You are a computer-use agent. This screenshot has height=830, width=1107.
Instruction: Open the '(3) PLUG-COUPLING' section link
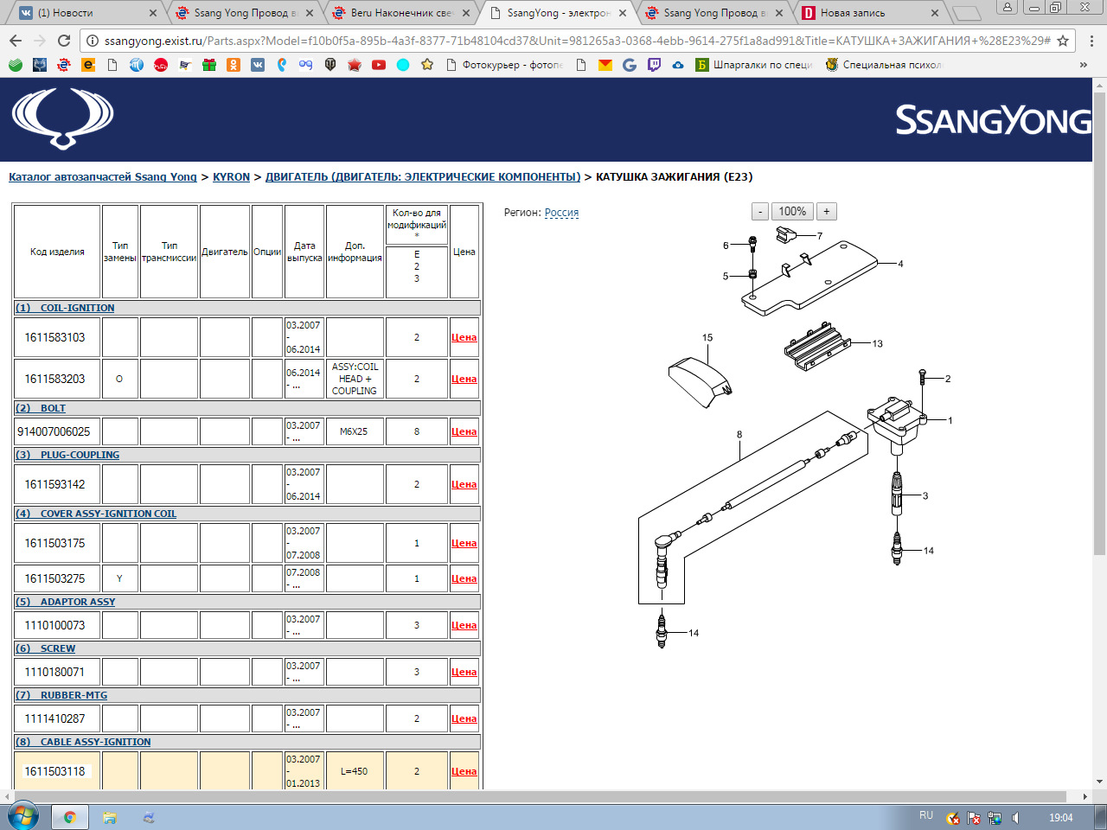[x=67, y=455]
